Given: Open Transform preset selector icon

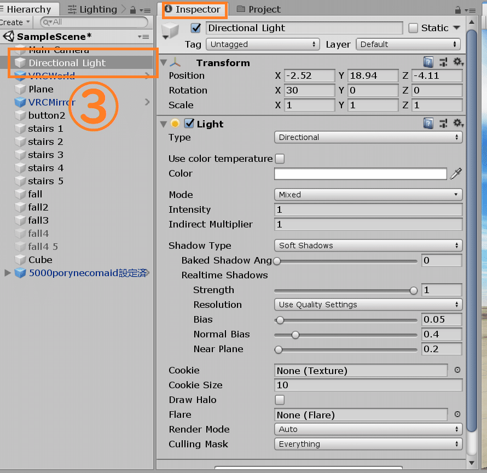Looking at the screenshot, I should [443, 62].
